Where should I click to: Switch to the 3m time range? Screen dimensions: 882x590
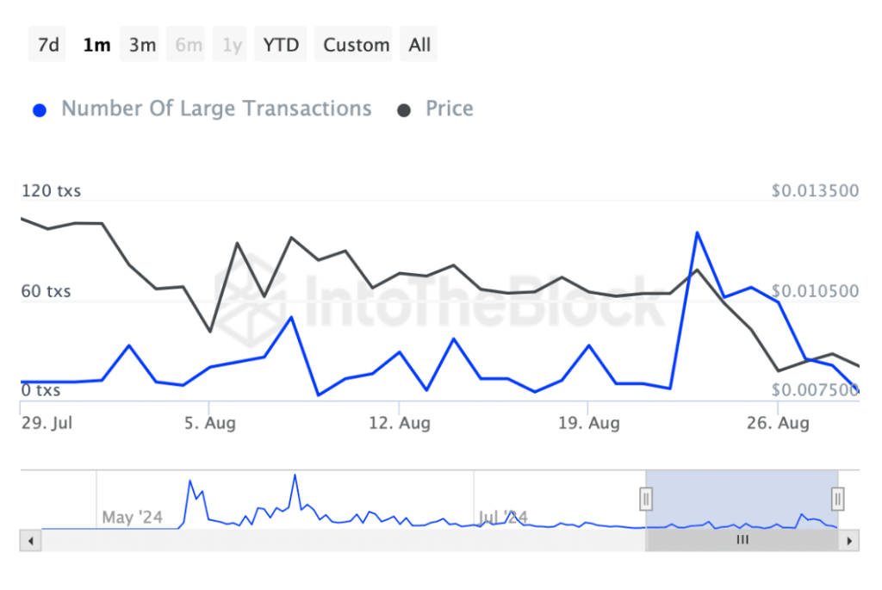pos(142,45)
